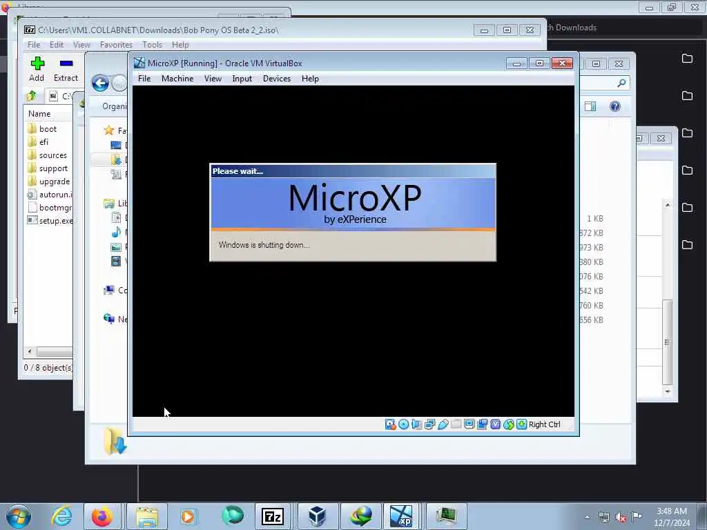The width and height of the screenshot is (707, 530).
Task: Click the green arrow host key icon
Action: pyautogui.click(x=522, y=424)
